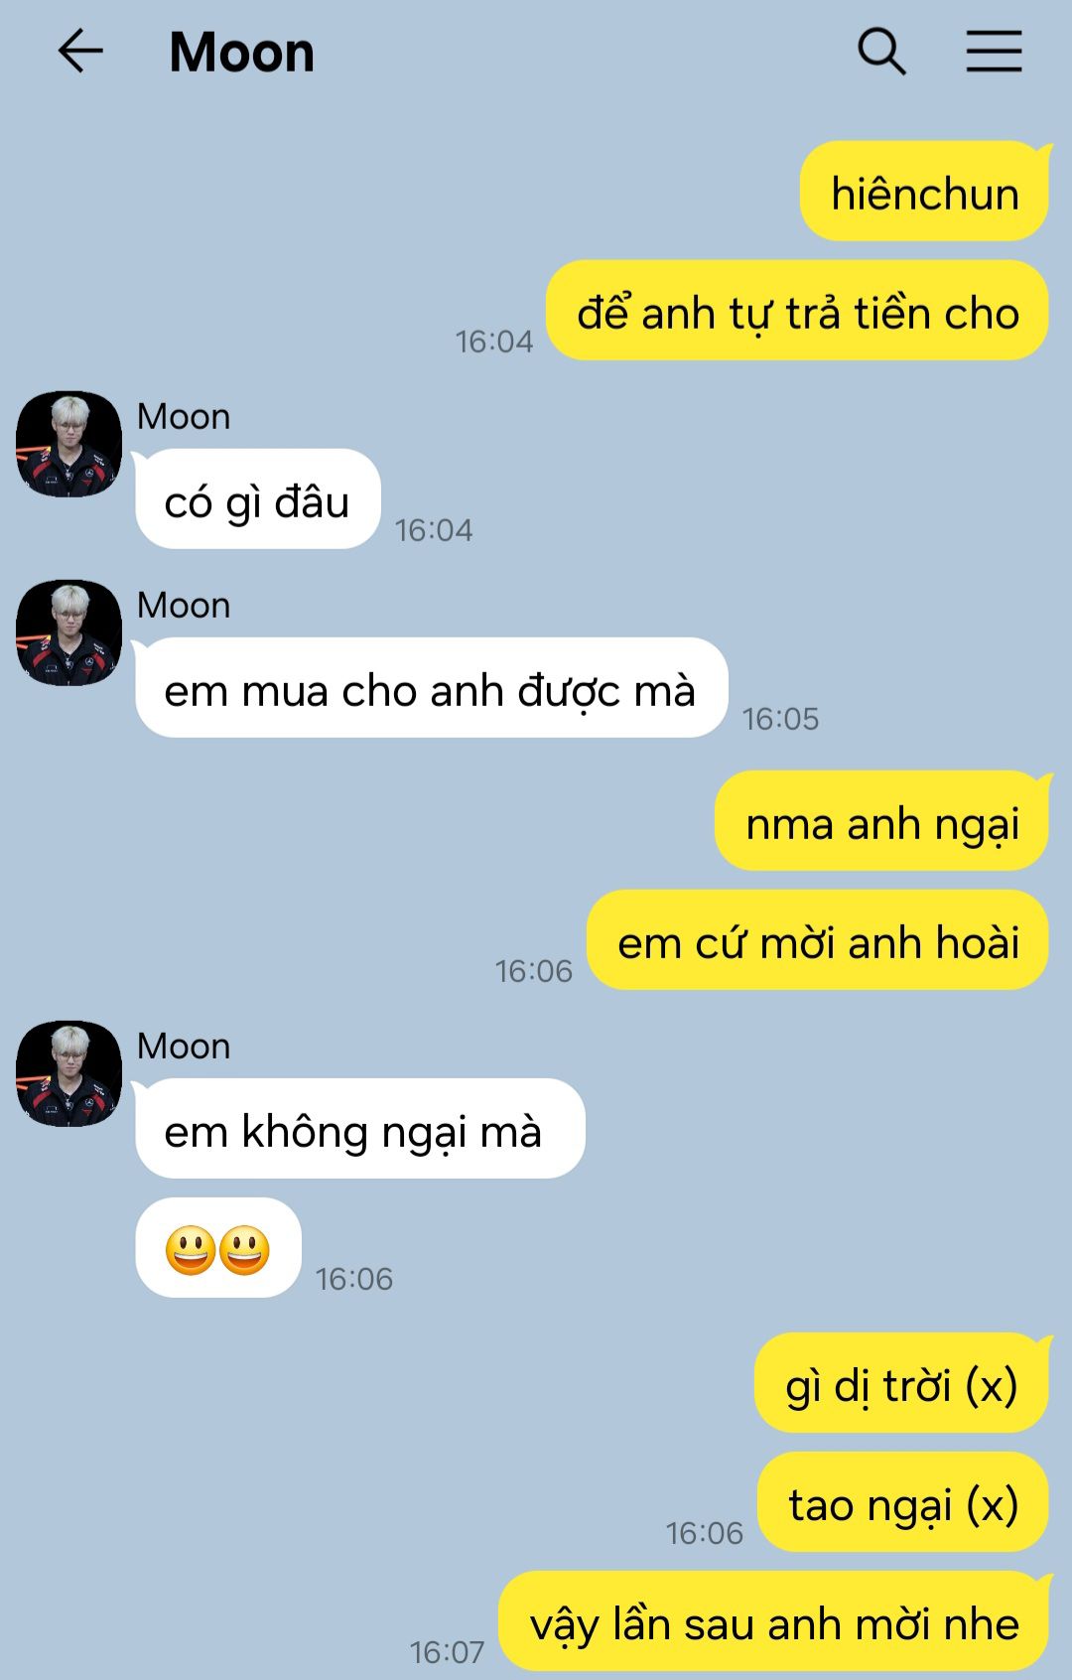Image resolution: width=1072 pixels, height=1680 pixels.
Task: Select the 'em mua cho anh được mà' bubble
Action: [x=431, y=688]
